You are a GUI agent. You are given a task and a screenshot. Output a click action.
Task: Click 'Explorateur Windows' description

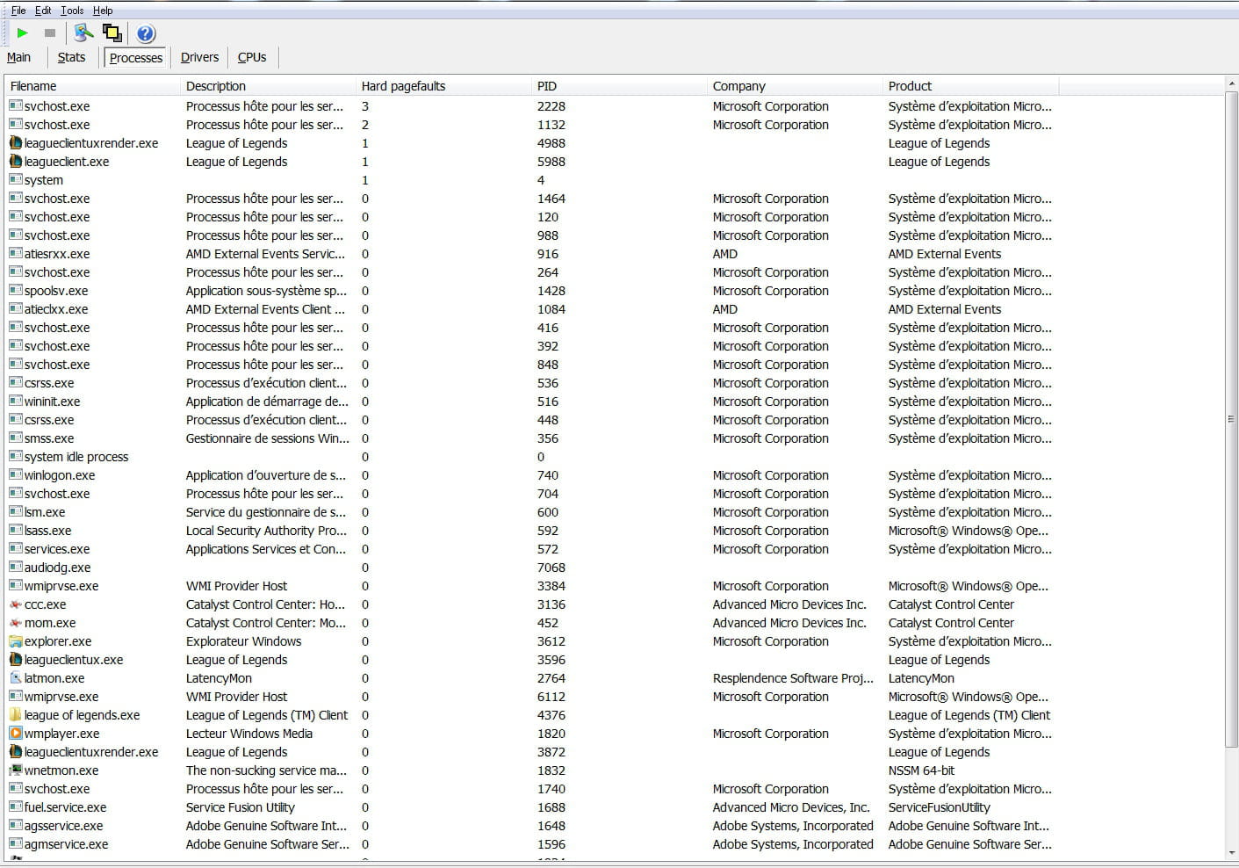(x=243, y=641)
